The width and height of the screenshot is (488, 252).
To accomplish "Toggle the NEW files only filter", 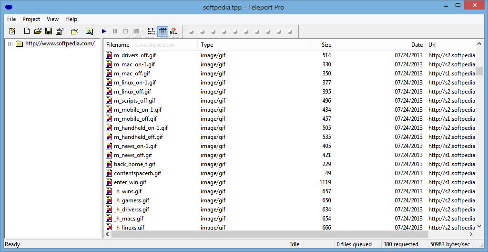I will 173,31.
